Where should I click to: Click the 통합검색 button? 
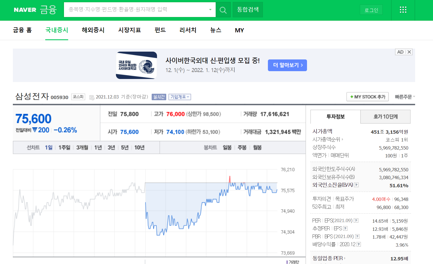[x=248, y=10]
